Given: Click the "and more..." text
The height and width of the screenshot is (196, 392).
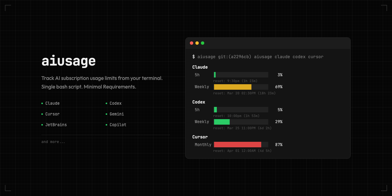Looking at the screenshot, I should [x=53, y=142].
